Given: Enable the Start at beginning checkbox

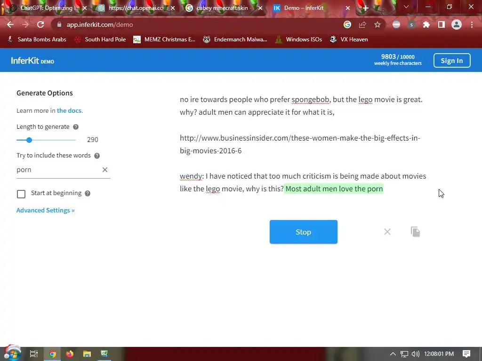Looking at the screenshot, I should (x=21, y=194).
